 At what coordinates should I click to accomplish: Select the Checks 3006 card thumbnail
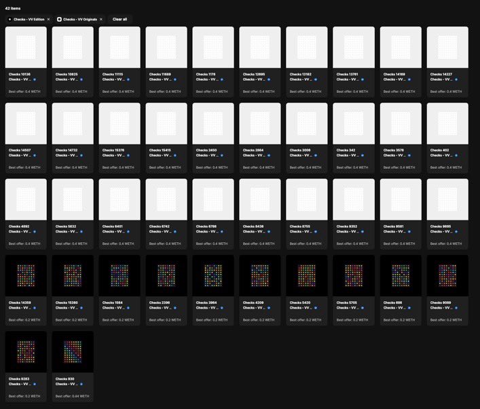point(307,123)
